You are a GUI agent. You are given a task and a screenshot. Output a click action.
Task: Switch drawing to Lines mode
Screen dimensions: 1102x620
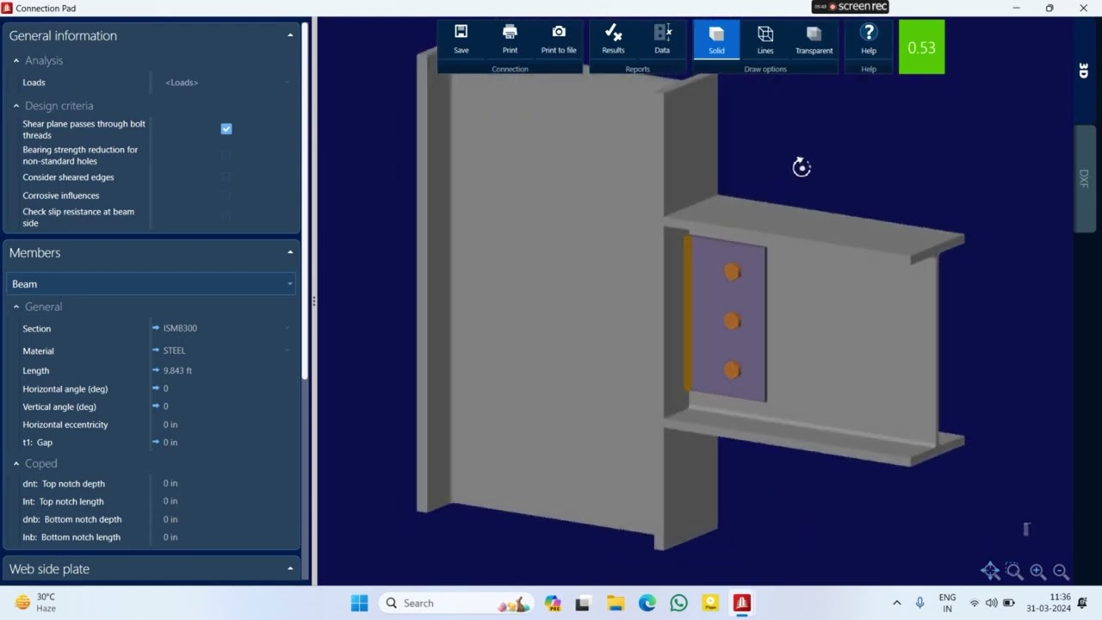[765, 40]
